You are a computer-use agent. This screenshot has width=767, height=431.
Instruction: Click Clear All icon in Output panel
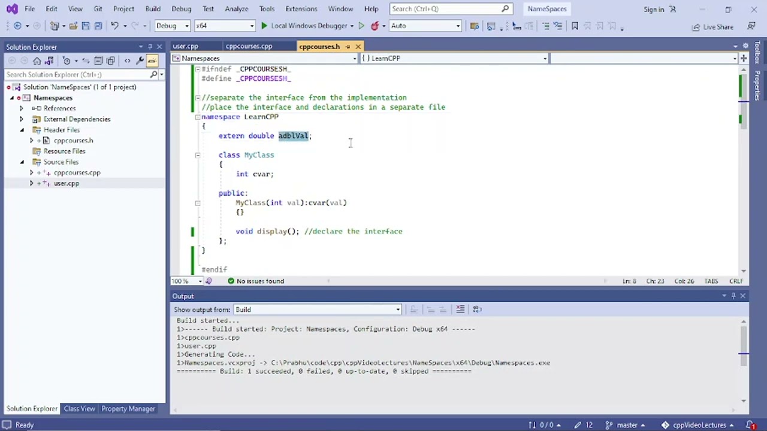coord(460,309)
